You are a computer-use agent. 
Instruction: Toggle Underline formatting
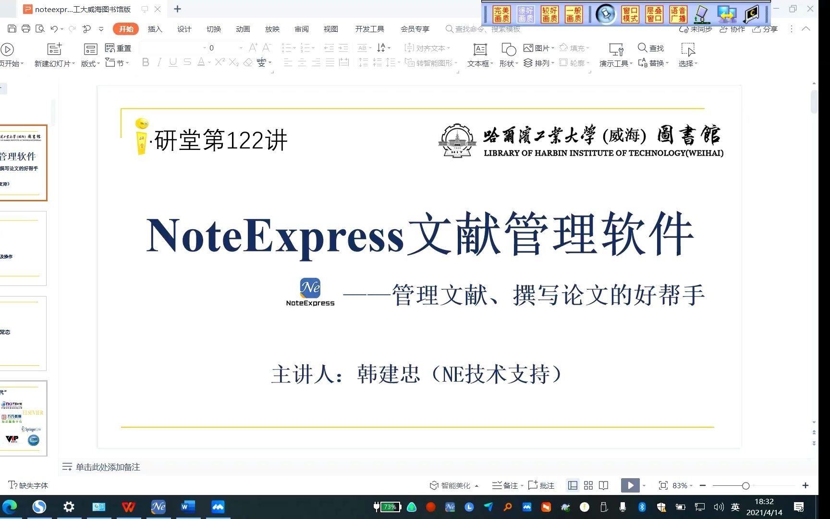click(173, 62)
